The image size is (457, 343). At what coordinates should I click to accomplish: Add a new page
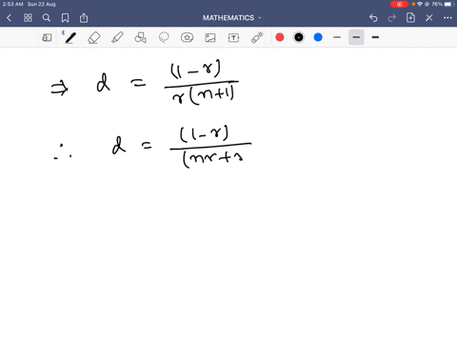(410, 18)
